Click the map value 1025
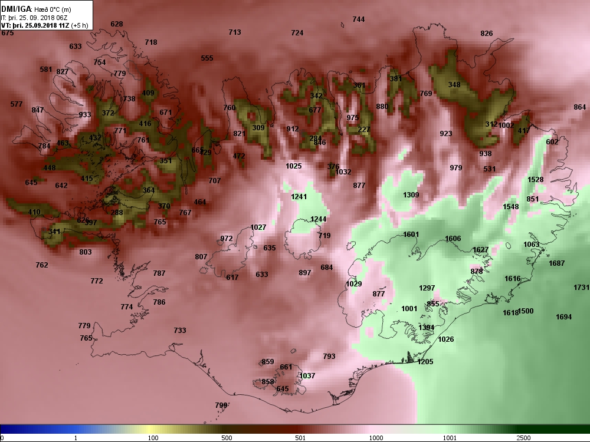The image size is (590, 442). (293, 166)
